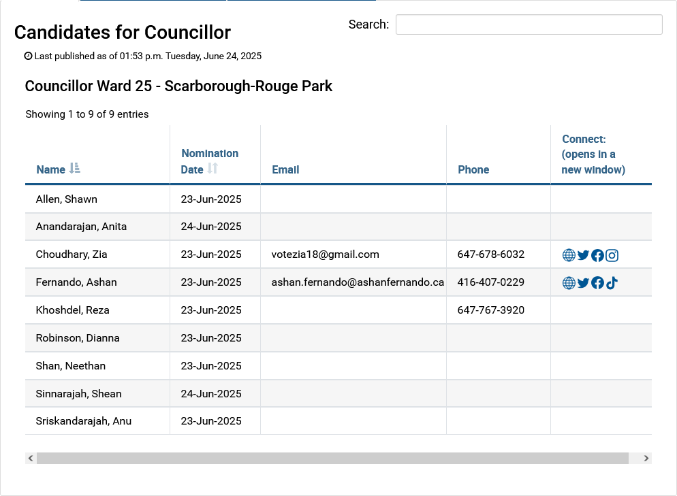Click the Name column sort arrow icon
677x496 pixels.
[x=75, y=169]
